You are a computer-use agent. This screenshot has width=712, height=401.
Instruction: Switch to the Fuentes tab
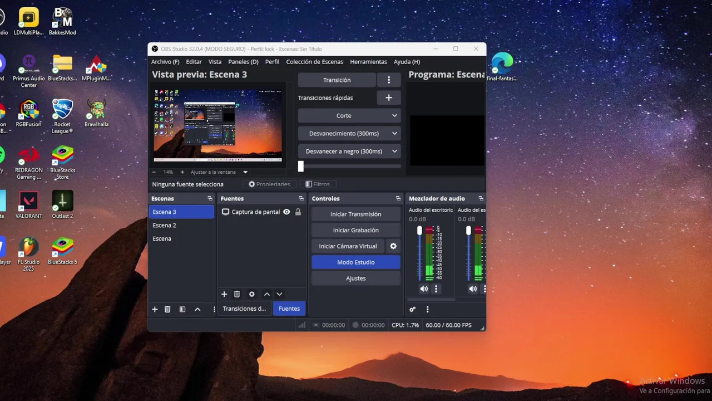click(x=289, y=309)
